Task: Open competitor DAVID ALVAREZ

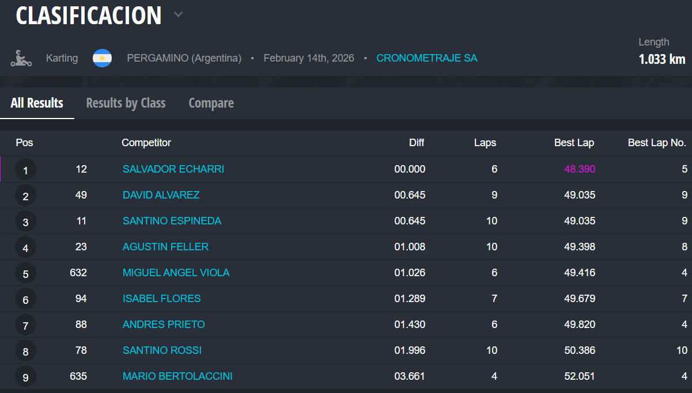Action: (x=161, y=195)
